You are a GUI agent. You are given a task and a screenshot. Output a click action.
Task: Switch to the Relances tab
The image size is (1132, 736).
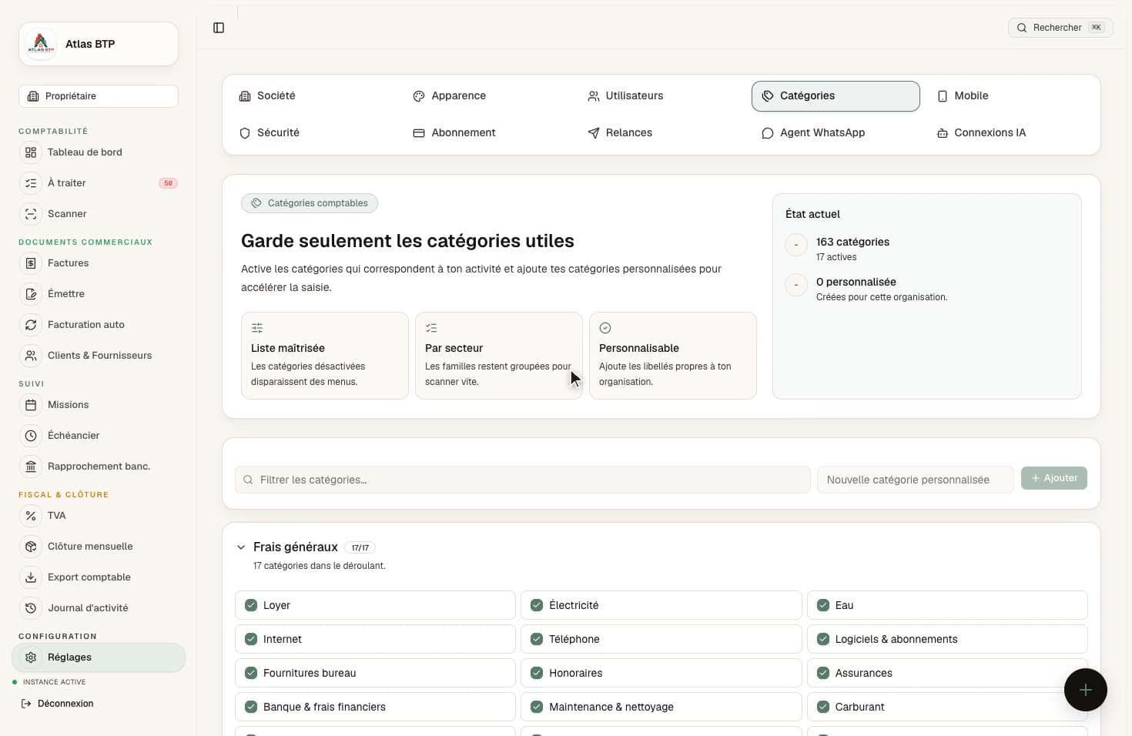[x=661, y=133]
